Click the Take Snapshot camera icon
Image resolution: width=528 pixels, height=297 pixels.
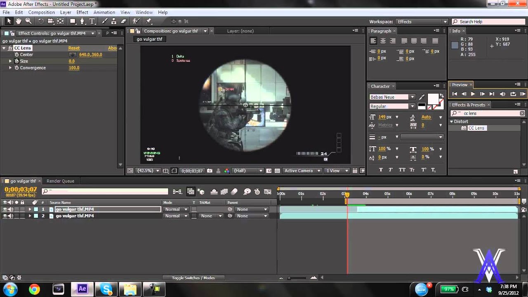coord(210,171)
